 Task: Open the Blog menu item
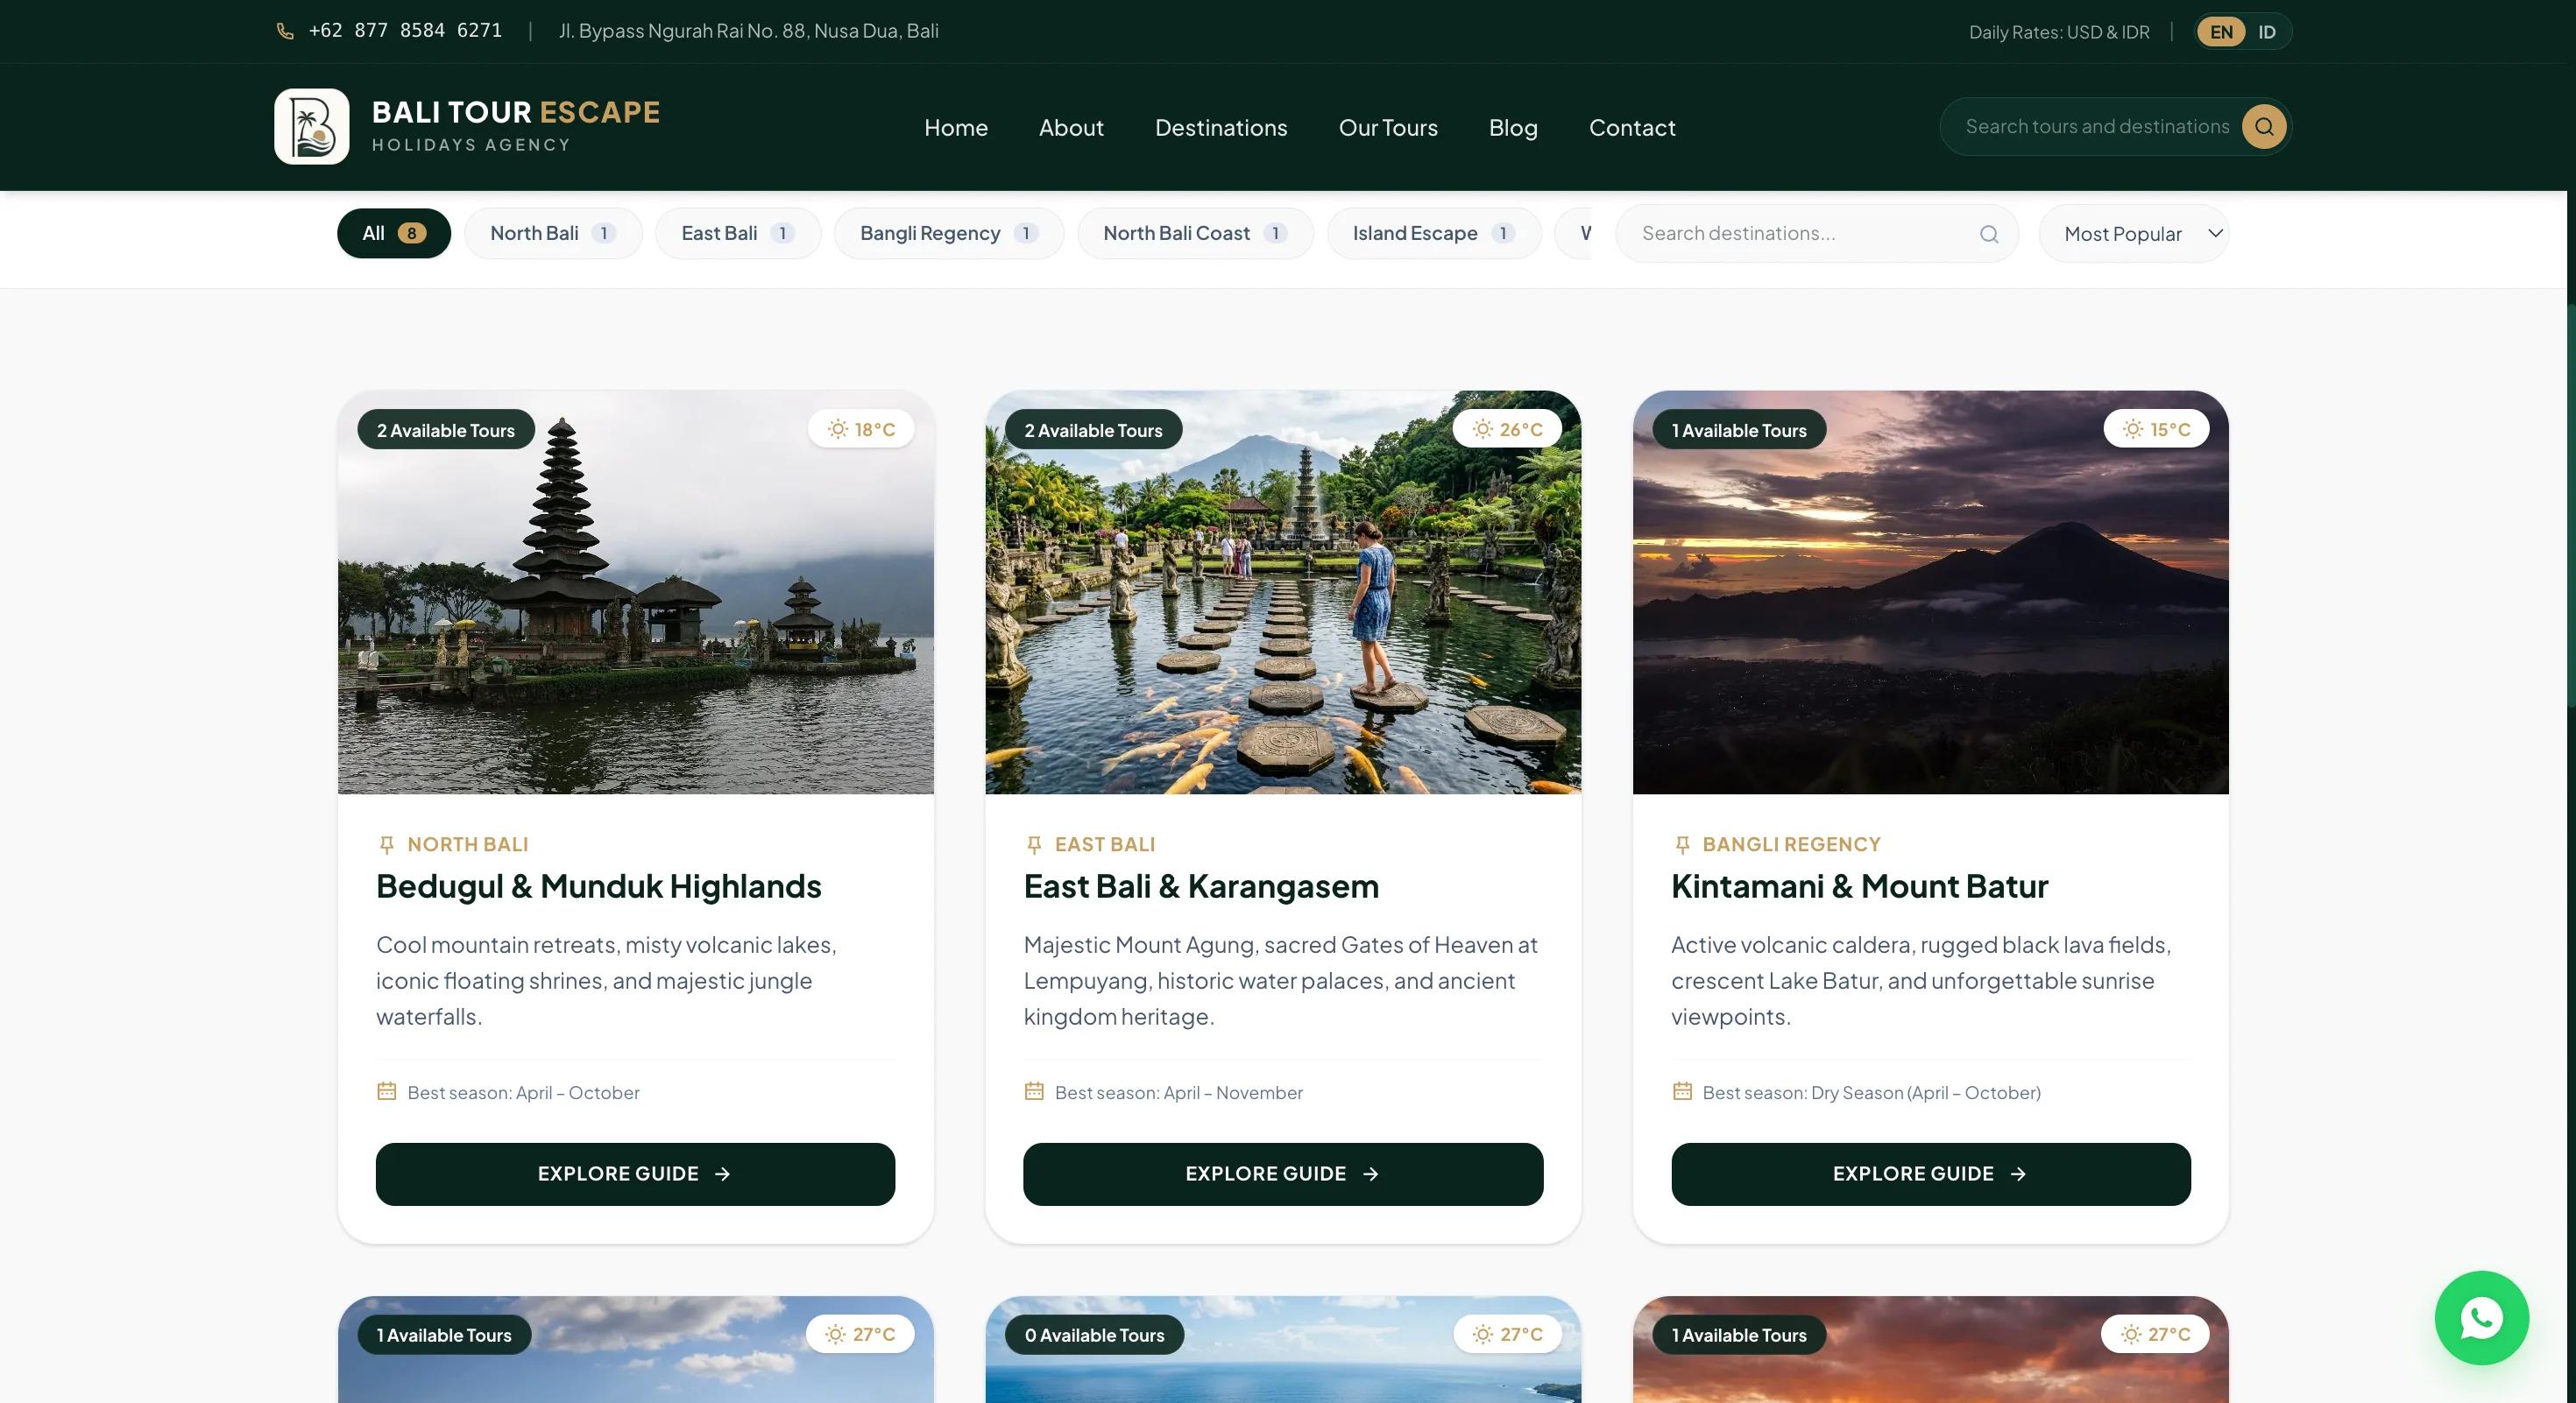pos(1513,128)
